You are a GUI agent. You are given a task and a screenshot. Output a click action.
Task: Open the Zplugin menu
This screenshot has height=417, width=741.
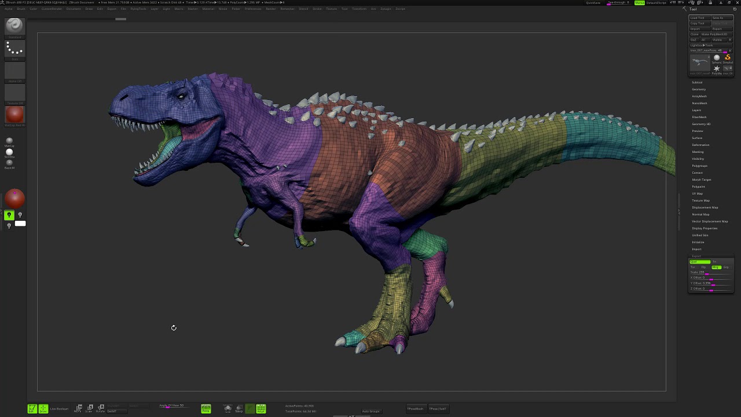coord(386,9)
